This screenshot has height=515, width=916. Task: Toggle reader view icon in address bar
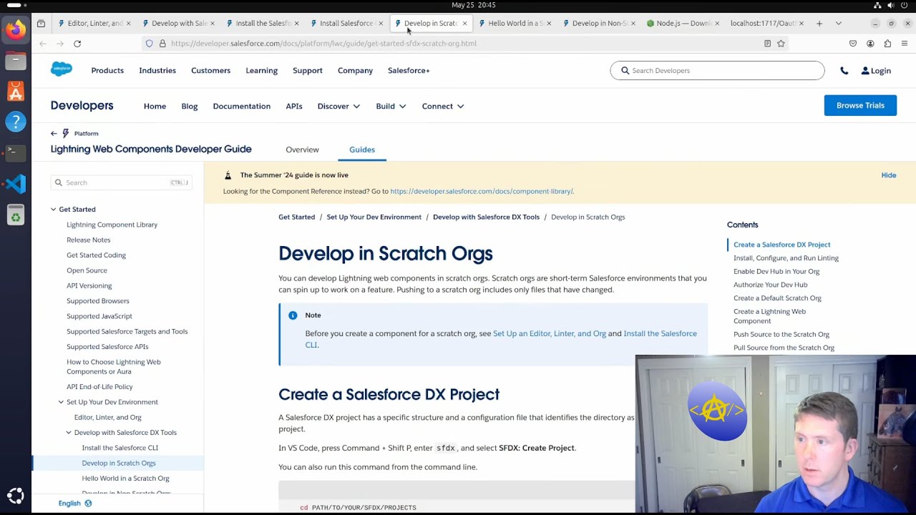[767, 44]
